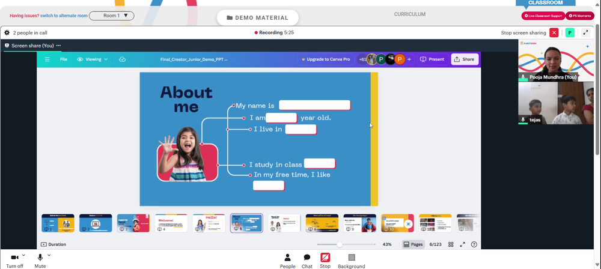Open the Background settings
Viewport: 601px width, 269px height.
point(352,261)
